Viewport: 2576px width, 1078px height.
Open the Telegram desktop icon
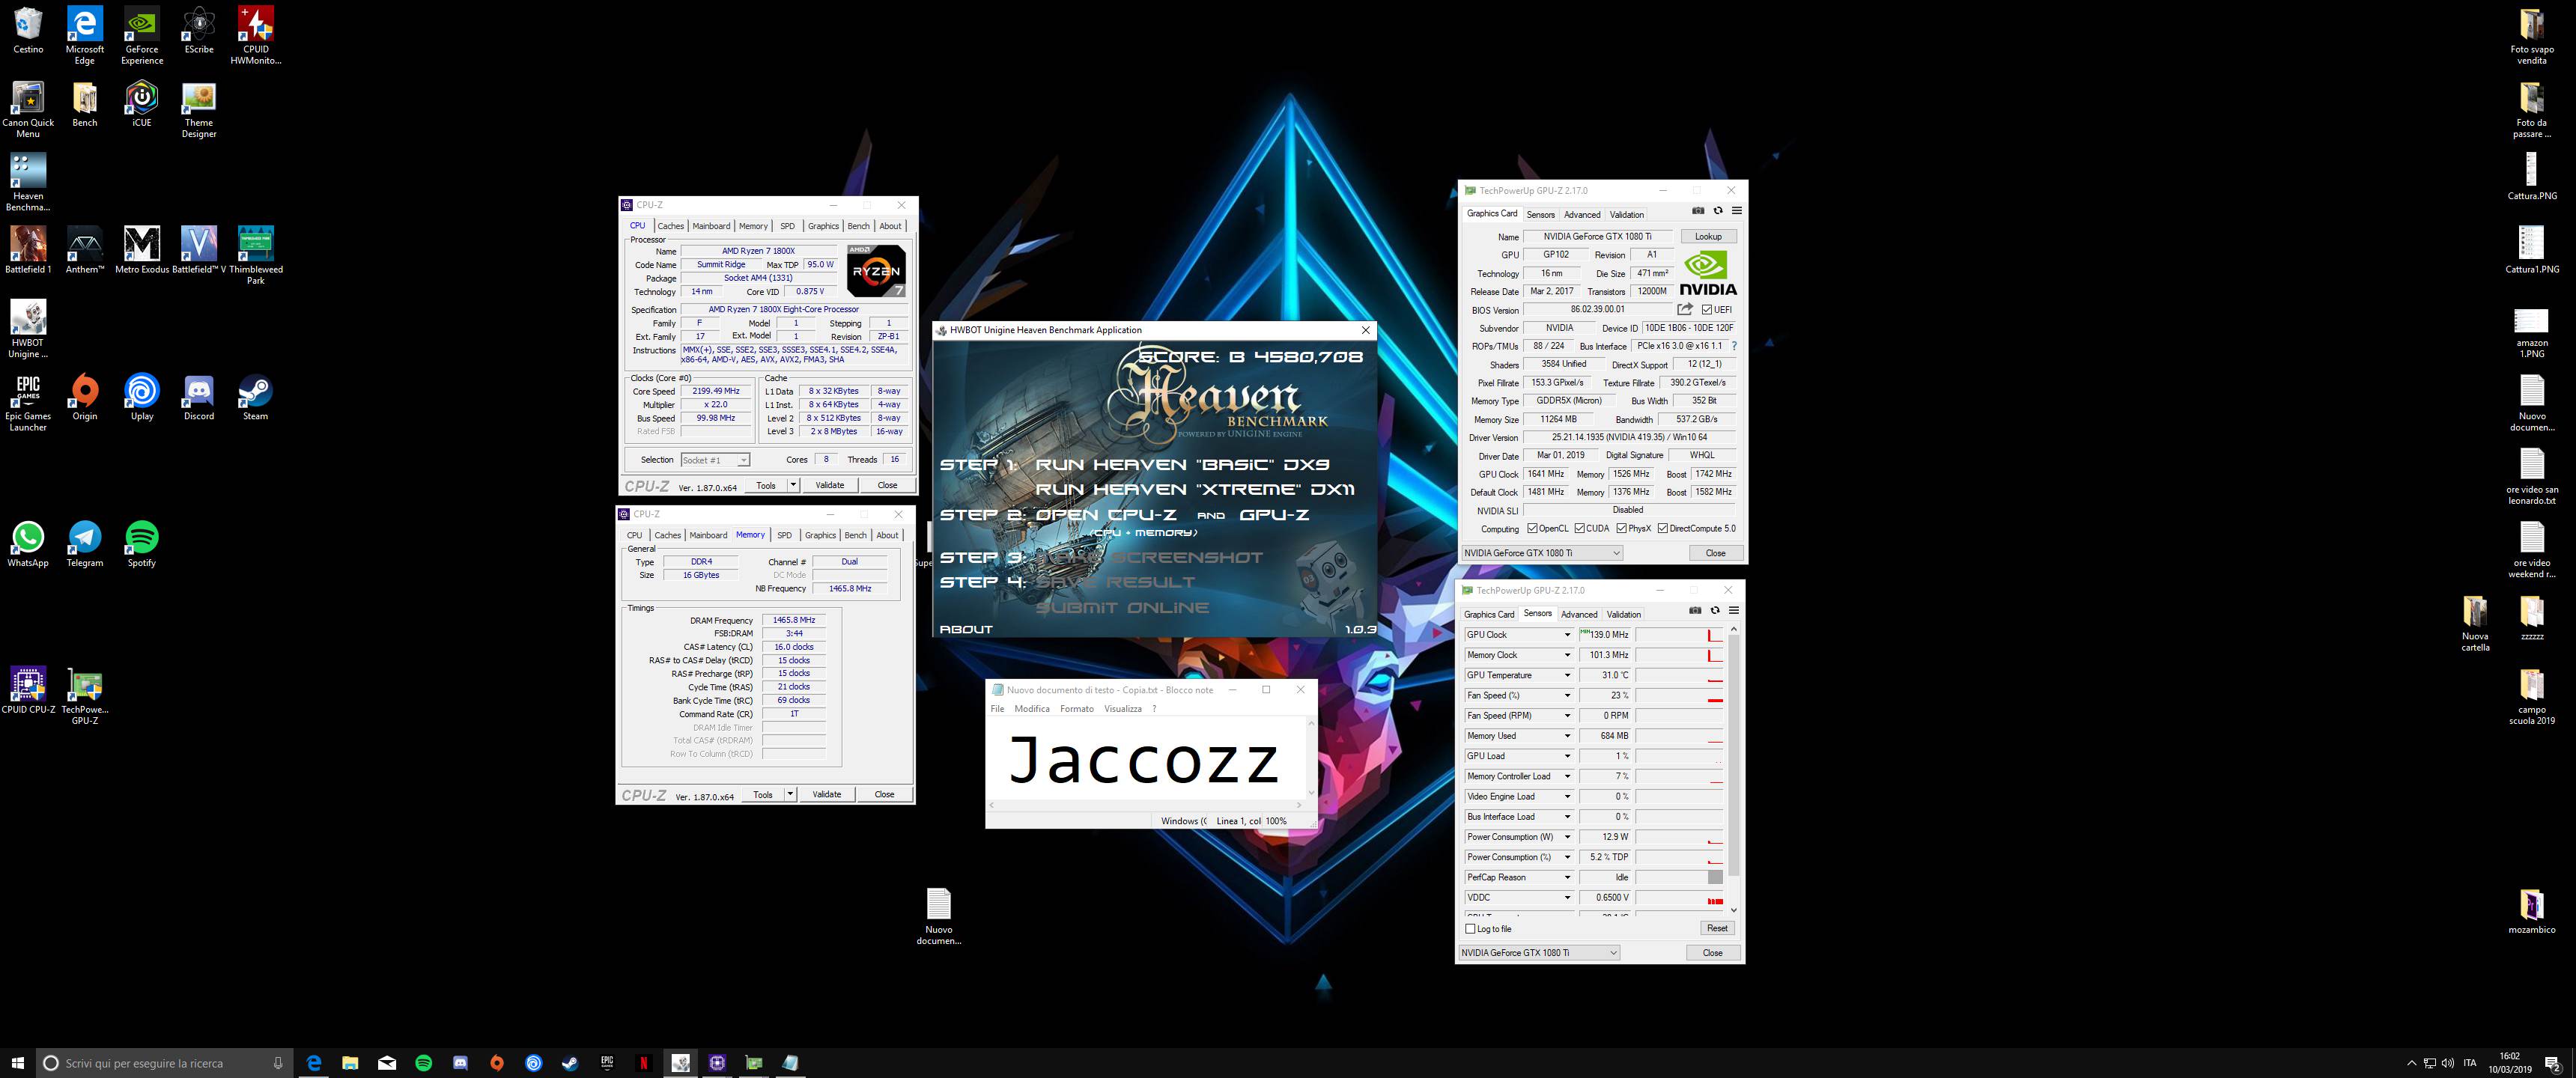tap(85, 544)
